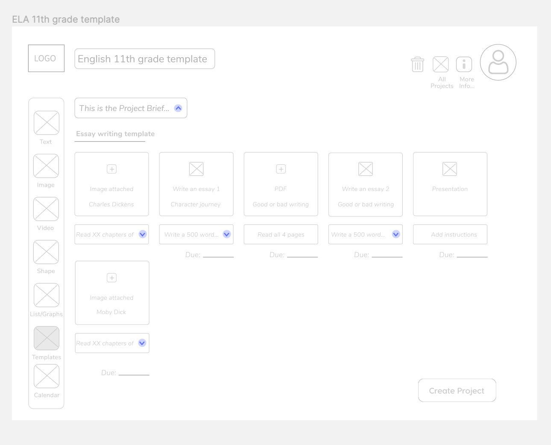
Task: Open the All Projects icon
Action: click(441, 64)
